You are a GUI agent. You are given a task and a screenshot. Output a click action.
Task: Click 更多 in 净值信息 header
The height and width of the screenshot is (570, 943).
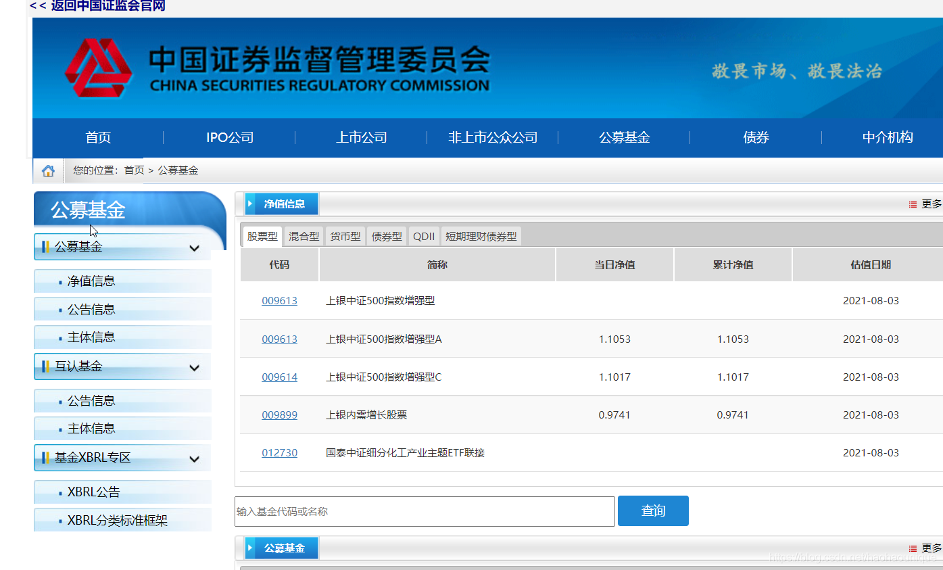pos(932,204)
